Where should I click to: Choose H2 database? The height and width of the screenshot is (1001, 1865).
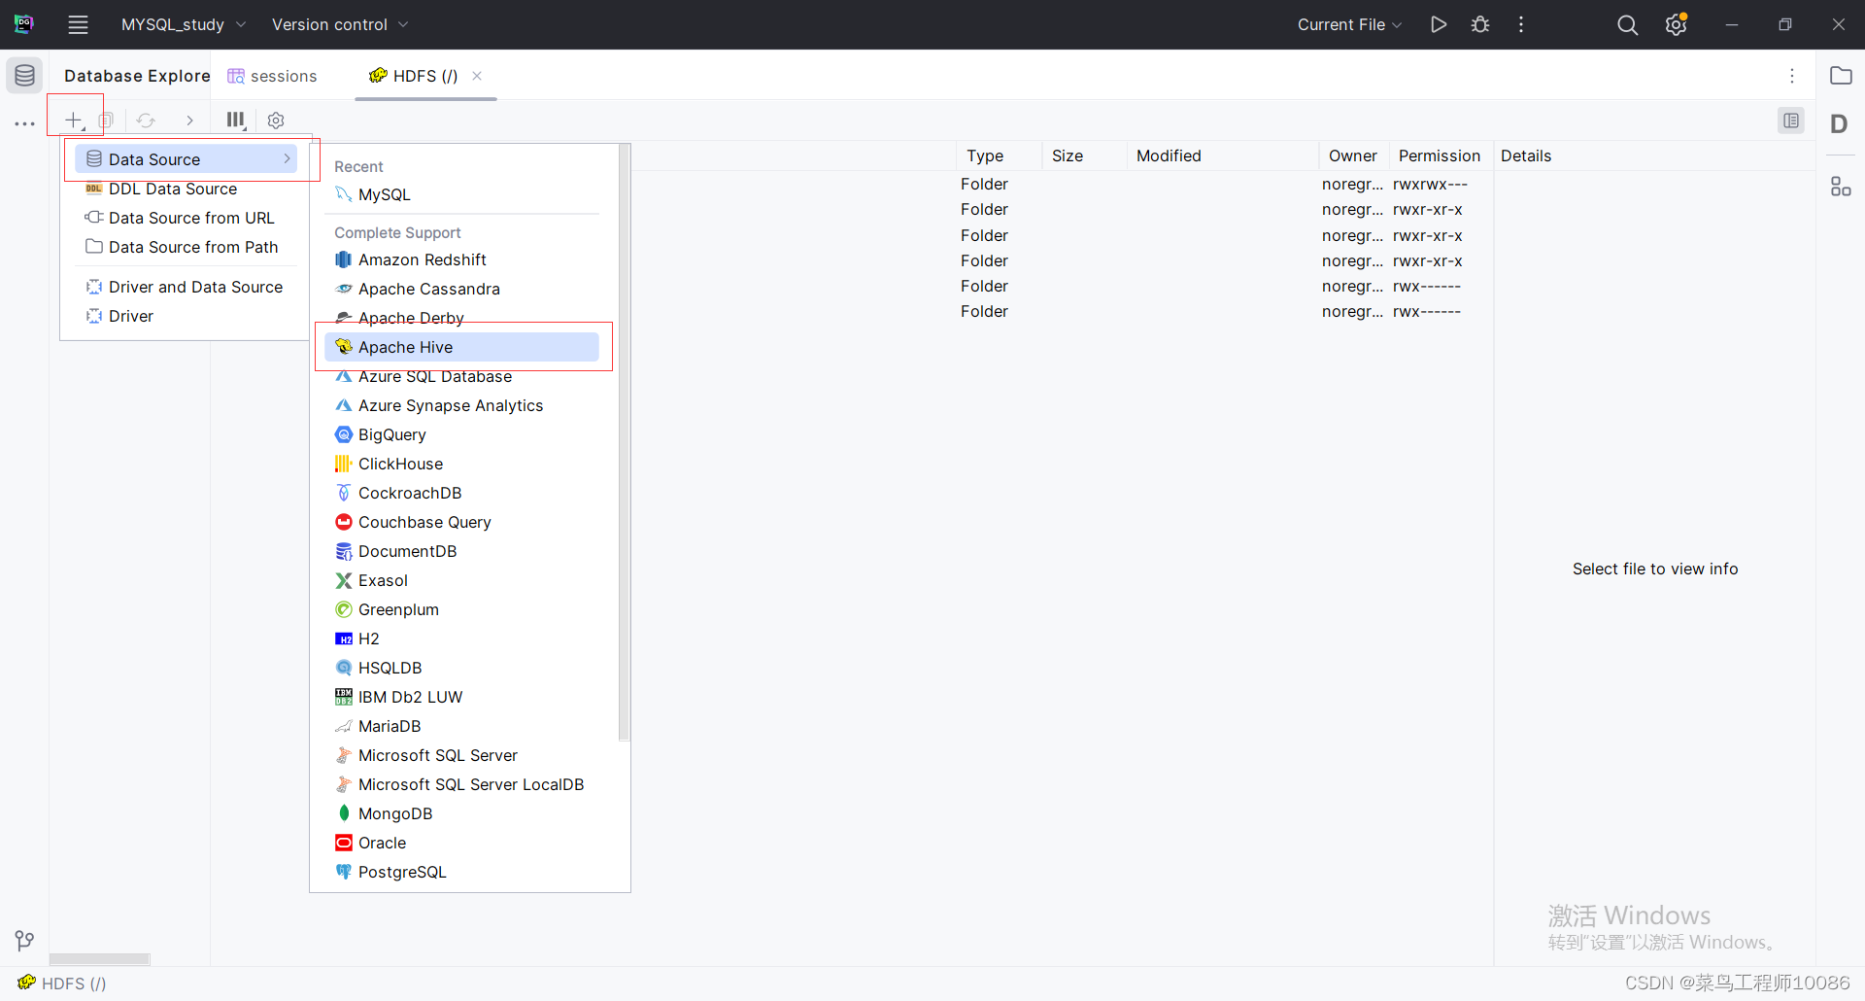pos(462,639)
